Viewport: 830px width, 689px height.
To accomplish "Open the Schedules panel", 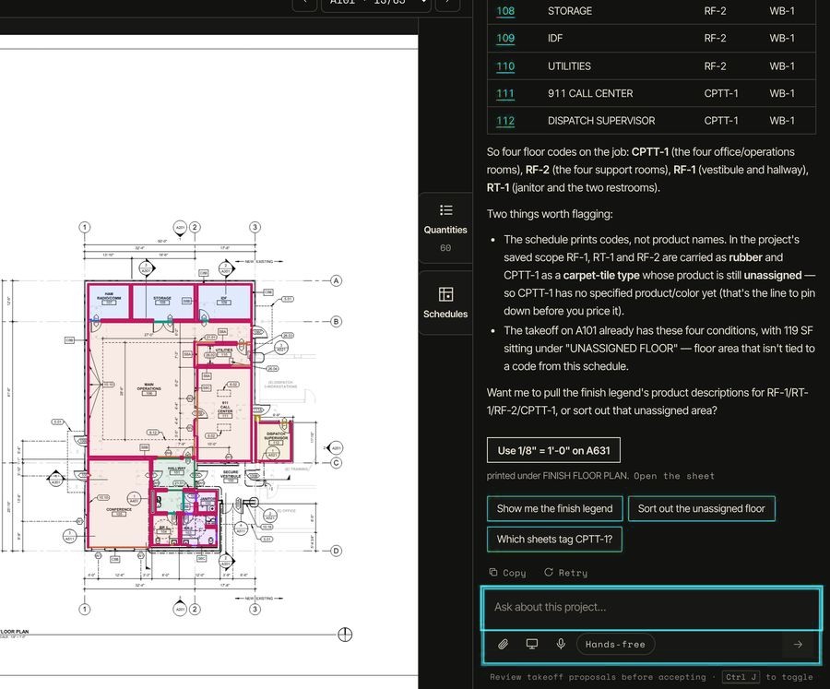I will 445,303.
